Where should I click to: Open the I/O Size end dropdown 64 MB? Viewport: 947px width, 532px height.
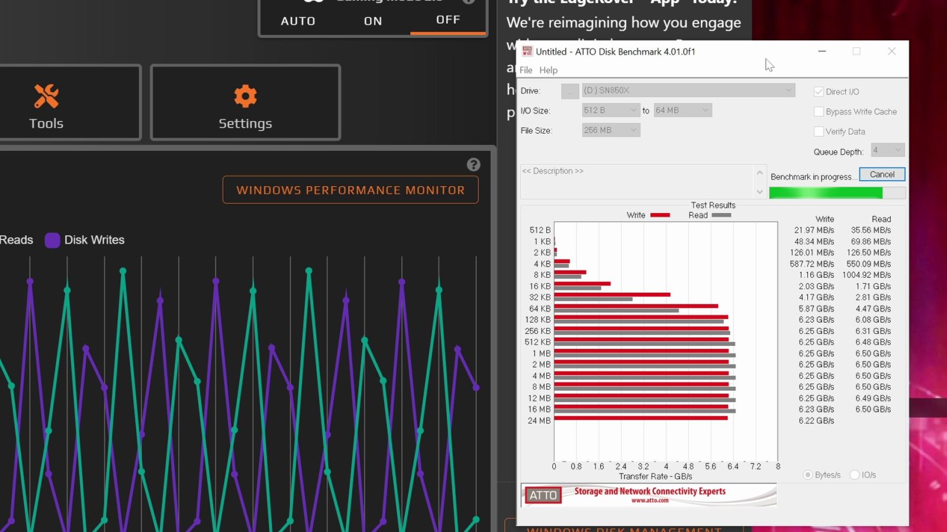(682, 111)
